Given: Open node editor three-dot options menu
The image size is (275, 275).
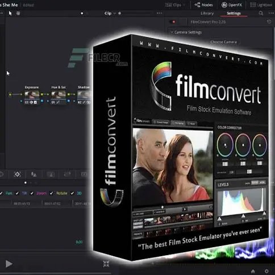Looking at the screenshot, I should click(160, 13).
